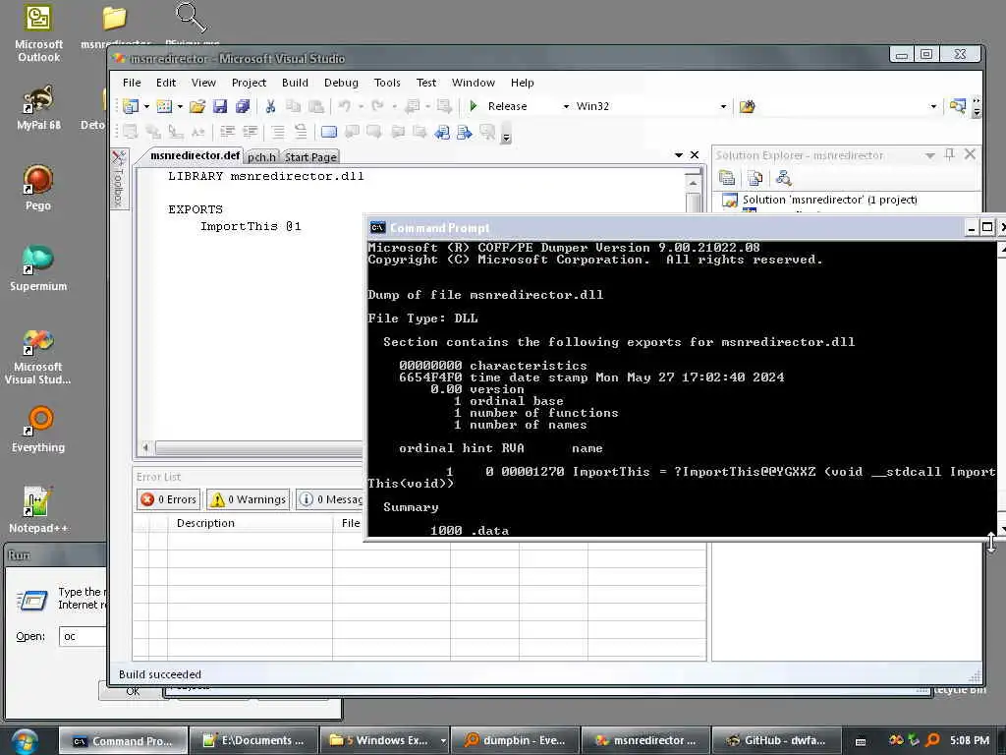Screen dimensions: 1006x755
Task: Uncomment selected lines icon
Action: [301, 132]
